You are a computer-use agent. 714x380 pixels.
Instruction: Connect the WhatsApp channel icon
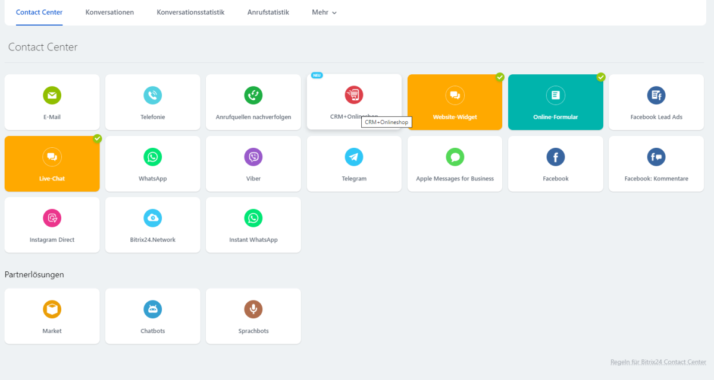pyautogui.click(x=153, y=157)
